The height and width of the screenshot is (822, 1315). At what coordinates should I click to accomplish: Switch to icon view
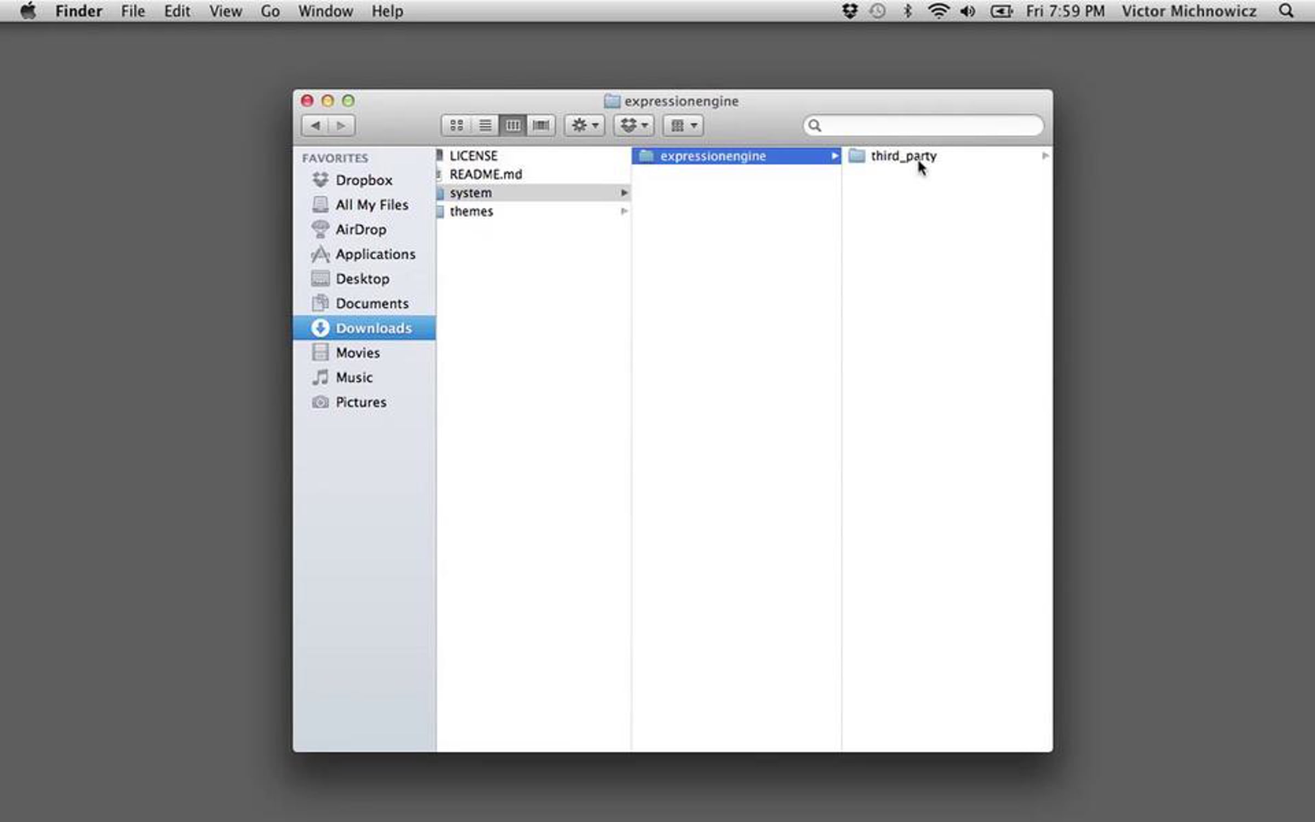click(x=456, y=125)
